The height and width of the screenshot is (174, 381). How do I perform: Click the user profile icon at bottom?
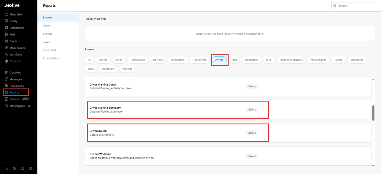(x=31, y=168)
